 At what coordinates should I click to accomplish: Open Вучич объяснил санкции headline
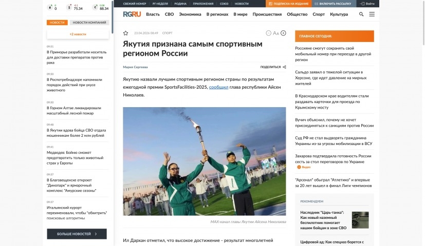335,122
